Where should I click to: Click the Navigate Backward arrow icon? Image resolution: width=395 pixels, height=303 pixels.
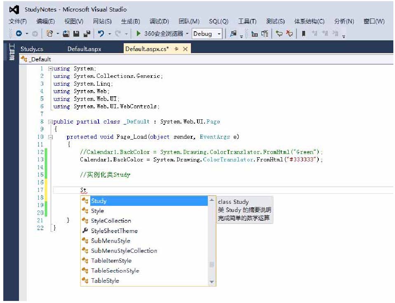[x=19, y=33]
